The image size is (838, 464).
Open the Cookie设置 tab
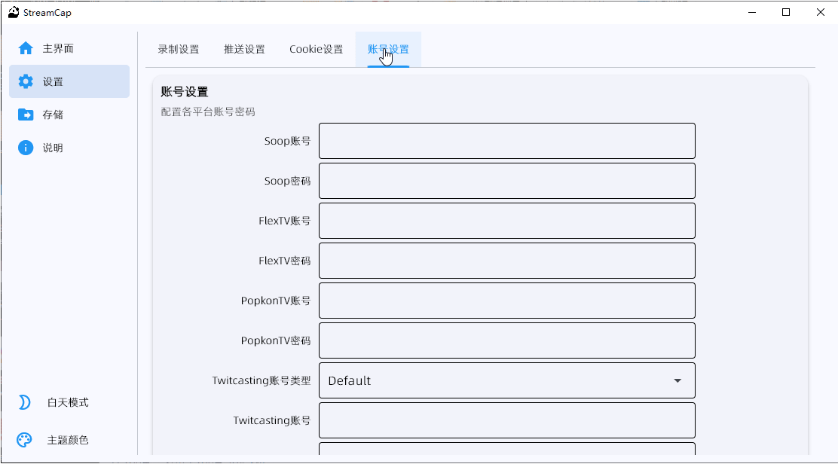[315, 48]
